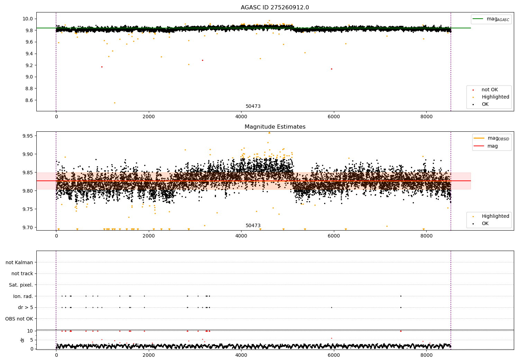Click the '9.4' y-tick of top plot
The width and height of the screenshot is (519, 363).
(x=29, y=54)
